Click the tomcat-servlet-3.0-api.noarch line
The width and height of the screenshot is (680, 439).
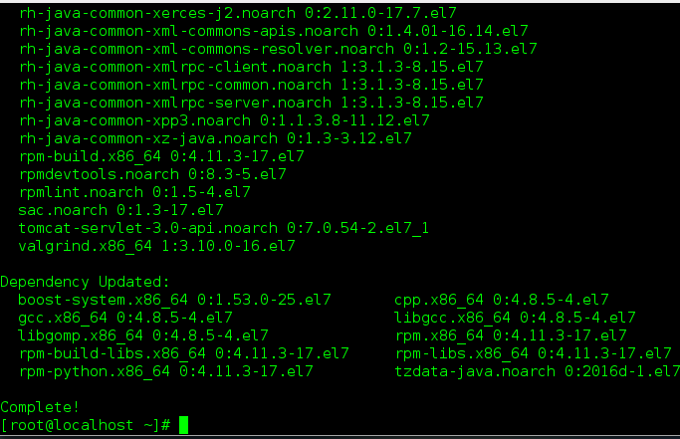224,228
